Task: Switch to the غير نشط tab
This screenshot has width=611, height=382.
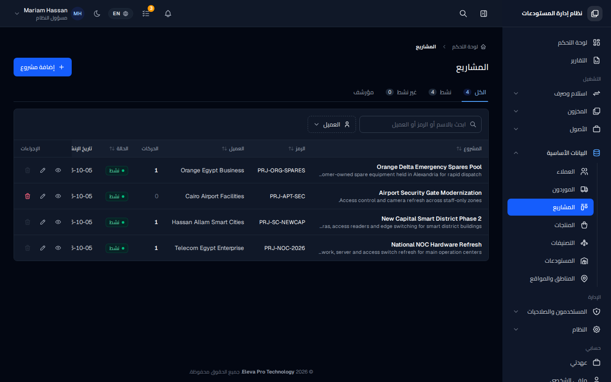Action: [401, 92]
